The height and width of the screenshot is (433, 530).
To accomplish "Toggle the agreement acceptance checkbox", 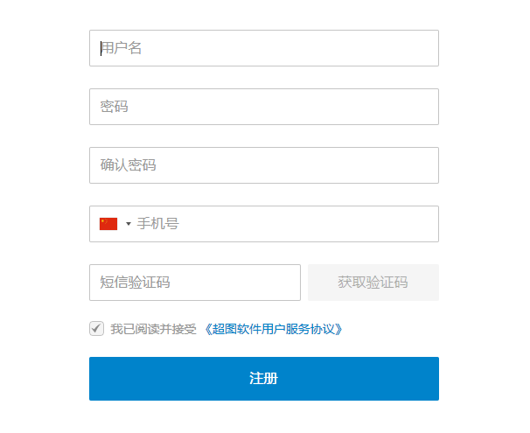I will 96,329.
